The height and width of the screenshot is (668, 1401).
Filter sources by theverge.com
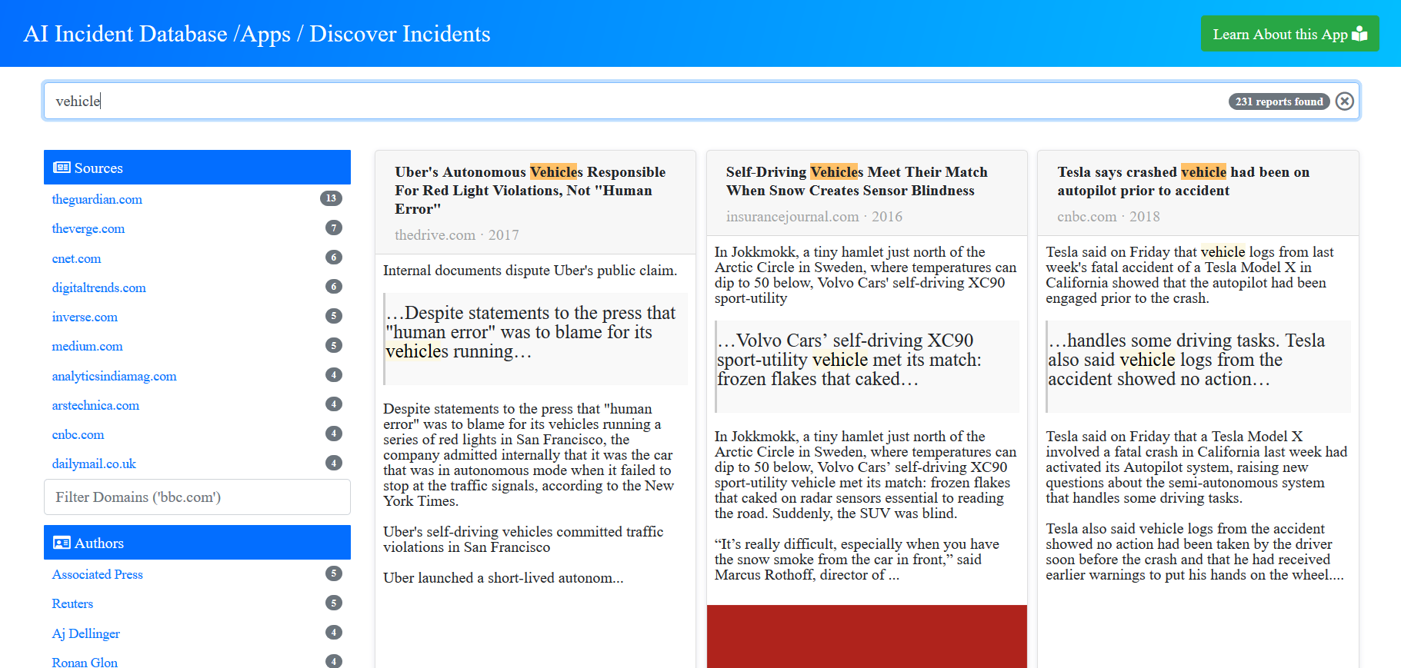click(x=88, y=228)
